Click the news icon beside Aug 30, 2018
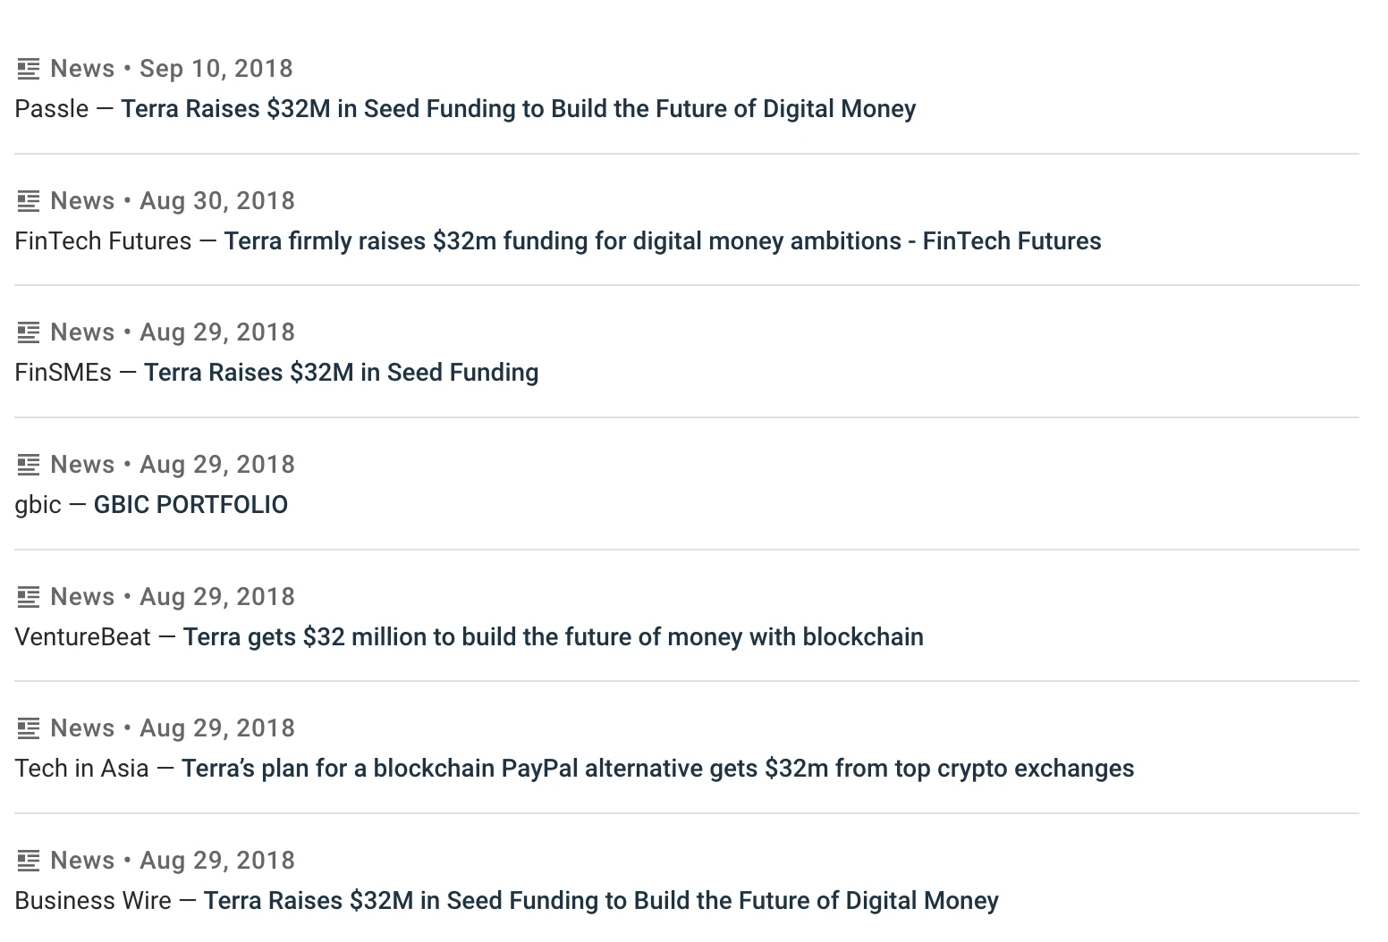This screenshot has height=942, width=1388. click(29, 201)
